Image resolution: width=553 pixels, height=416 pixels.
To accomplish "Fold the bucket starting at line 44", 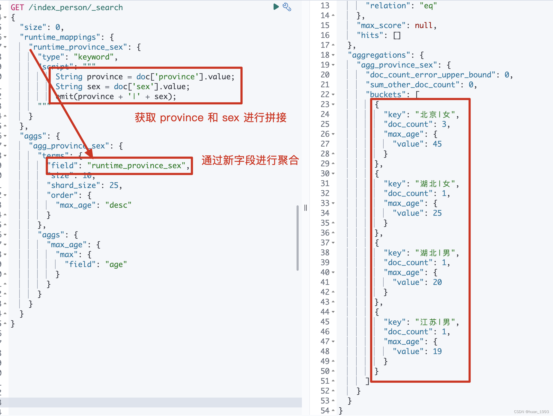I will (333, 312).
